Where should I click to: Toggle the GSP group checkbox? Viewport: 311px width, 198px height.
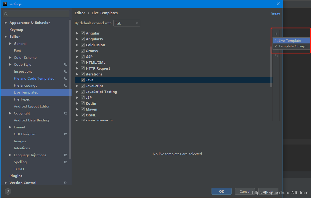click(83, 57)
